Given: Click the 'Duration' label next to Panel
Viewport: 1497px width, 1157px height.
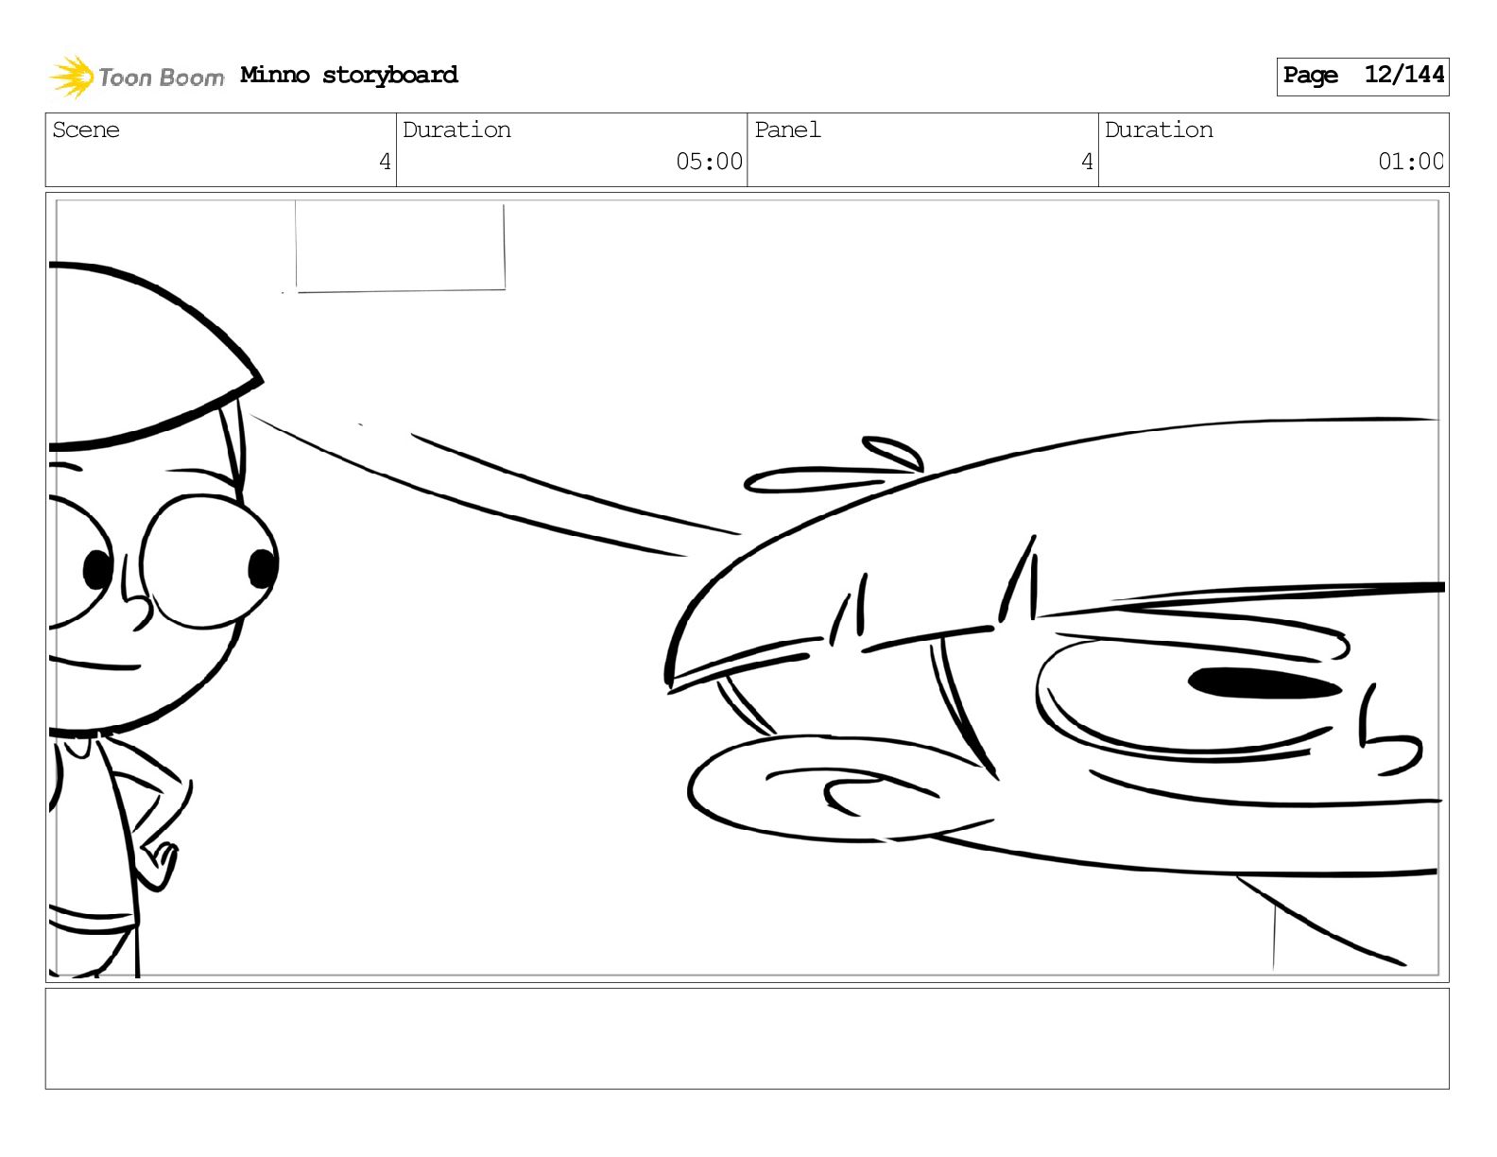Looking at the screenshot, I should pyautogui.click(x=1159, y=130).
